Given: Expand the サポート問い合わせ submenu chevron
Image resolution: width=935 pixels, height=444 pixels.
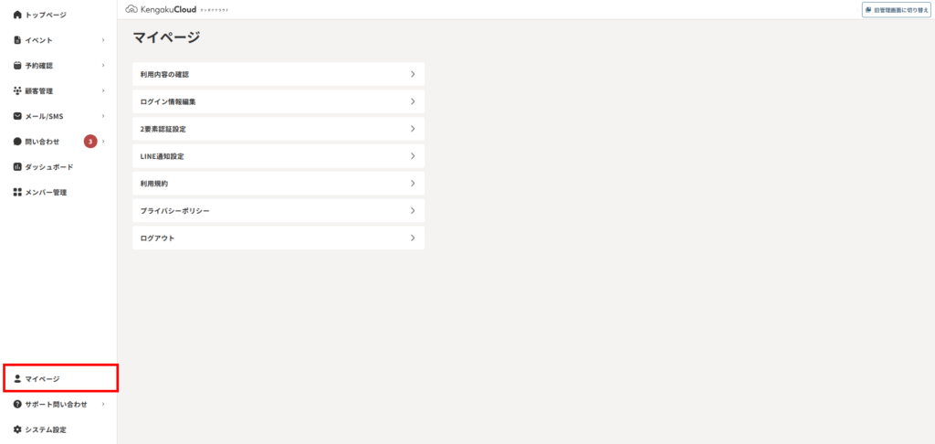Looking at the screenshot, I should tap(103, 404).
